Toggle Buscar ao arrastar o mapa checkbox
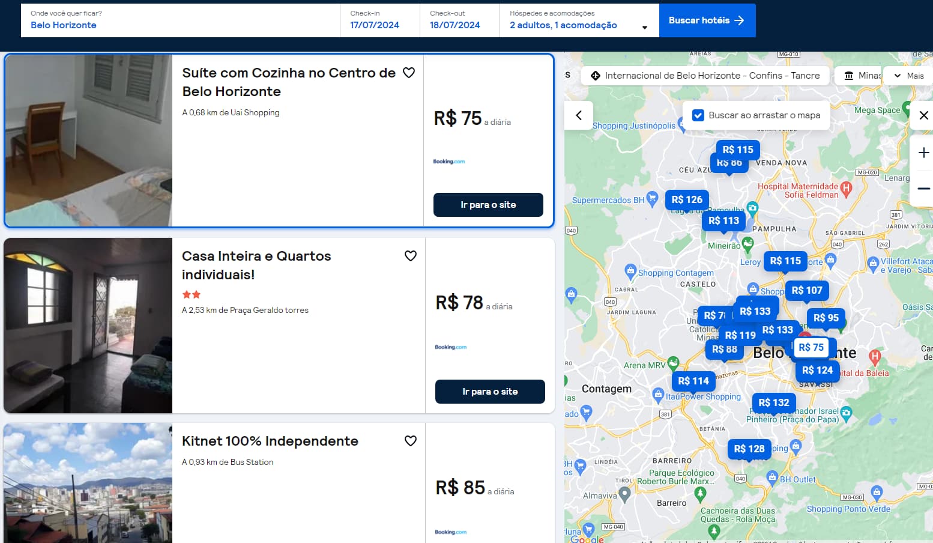 coord(698,115)
